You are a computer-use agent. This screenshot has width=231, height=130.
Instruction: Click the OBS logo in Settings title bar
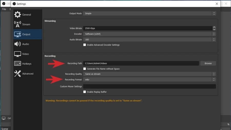(x=14, y=4)
